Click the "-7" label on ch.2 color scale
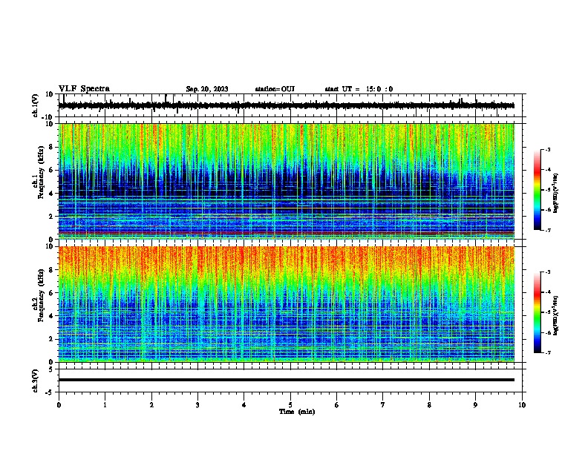This screenshot has height=454, width=588. click(x=547, y=352)
